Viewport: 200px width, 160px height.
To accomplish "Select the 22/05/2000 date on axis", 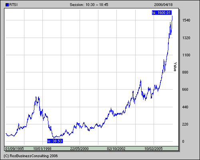I will pos(79,148).
